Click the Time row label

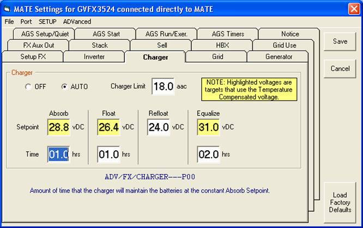(x=32, y=154)
